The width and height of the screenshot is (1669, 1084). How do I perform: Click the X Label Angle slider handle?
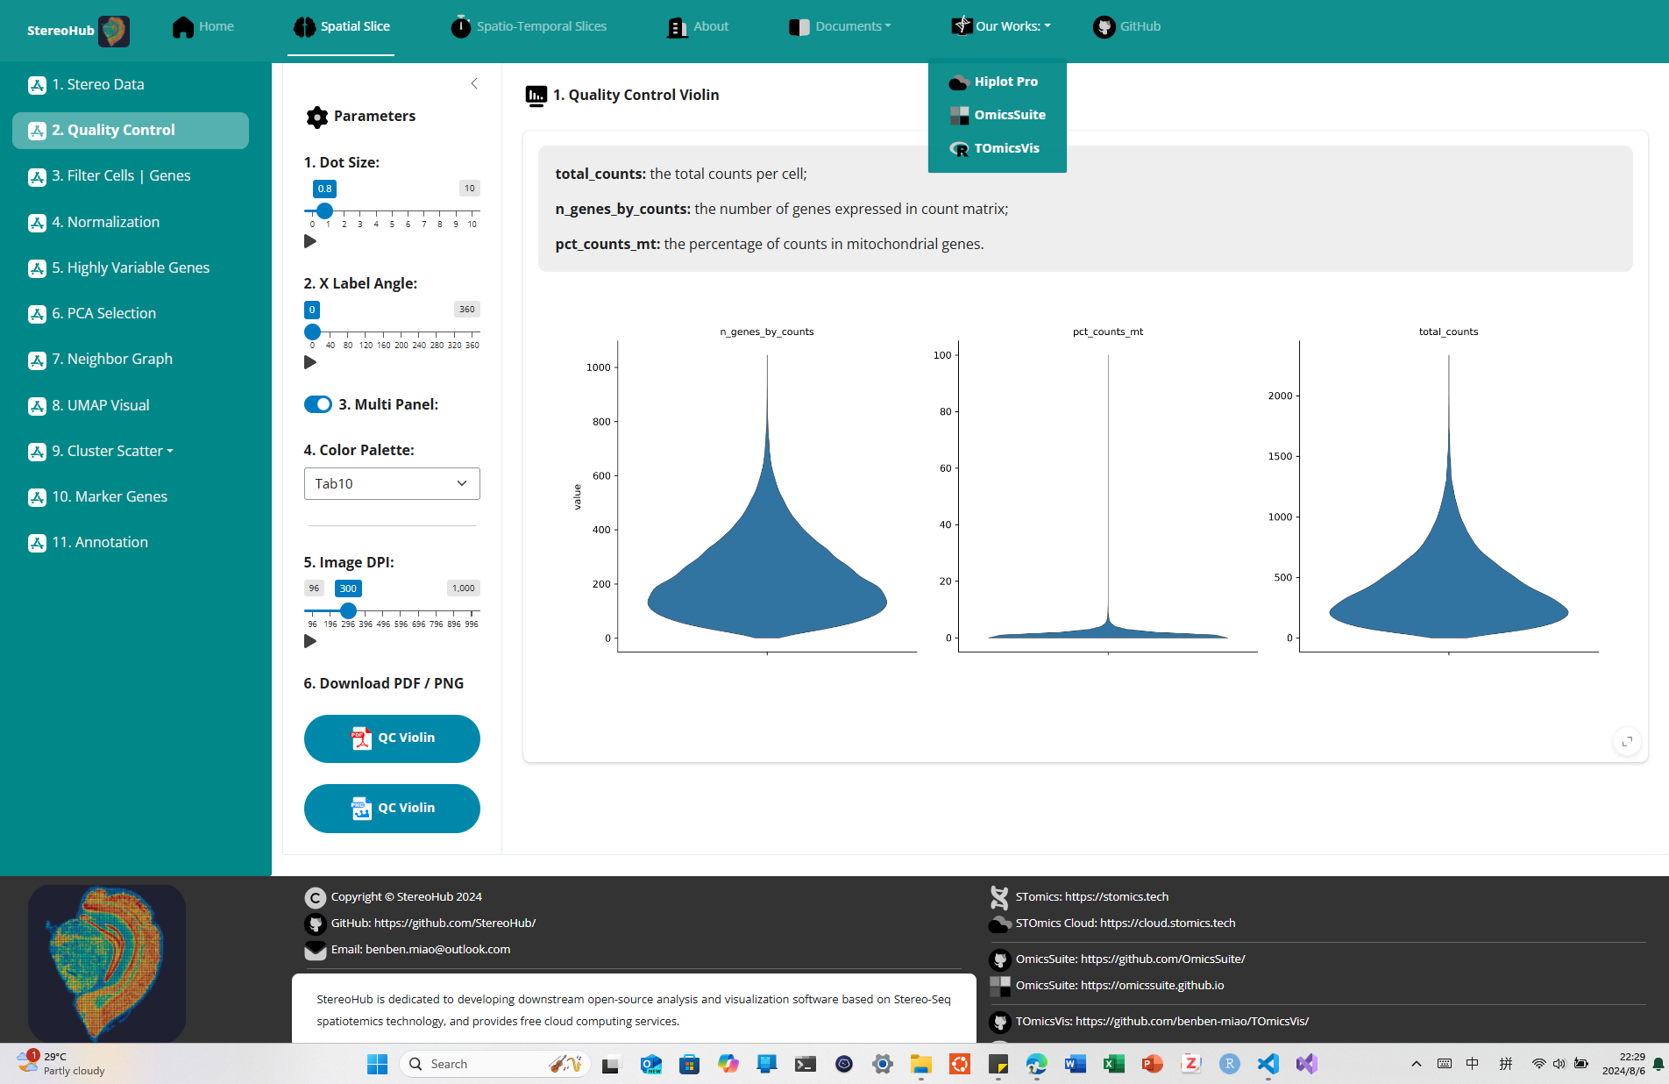point(312,332)
